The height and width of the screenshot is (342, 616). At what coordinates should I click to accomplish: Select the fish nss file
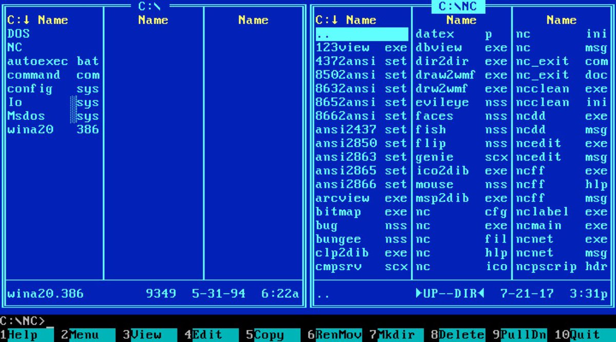[461, 130]
